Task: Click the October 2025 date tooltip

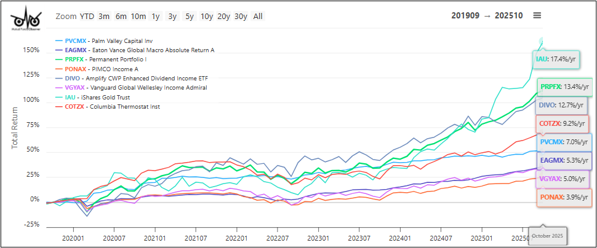Action: pyautogui.click(x=548, y=236)
